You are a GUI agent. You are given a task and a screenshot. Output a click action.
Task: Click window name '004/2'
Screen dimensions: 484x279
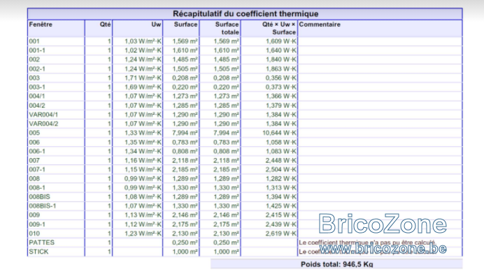click(37, 106)
